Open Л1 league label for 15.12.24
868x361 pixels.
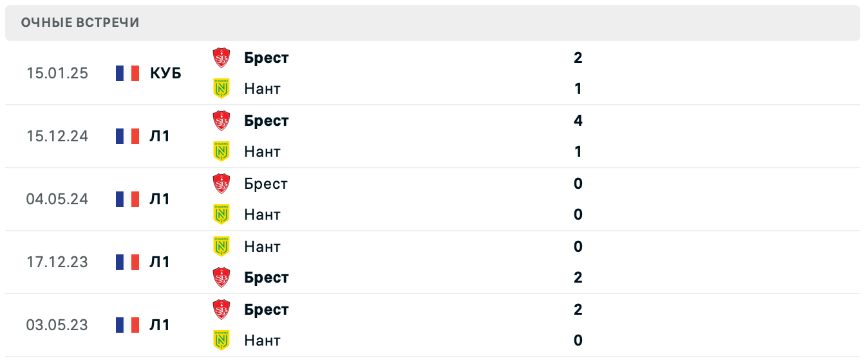pos(160,136)
